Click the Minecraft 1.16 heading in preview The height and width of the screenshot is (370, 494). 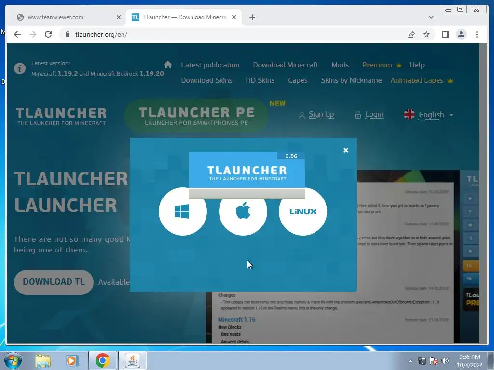coord(236,320)
